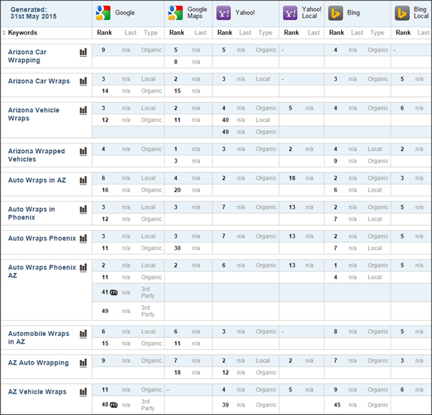This screenshot has width=432, height=415.
Task: Sort by the Keywords column arrow
Action: 5,33
